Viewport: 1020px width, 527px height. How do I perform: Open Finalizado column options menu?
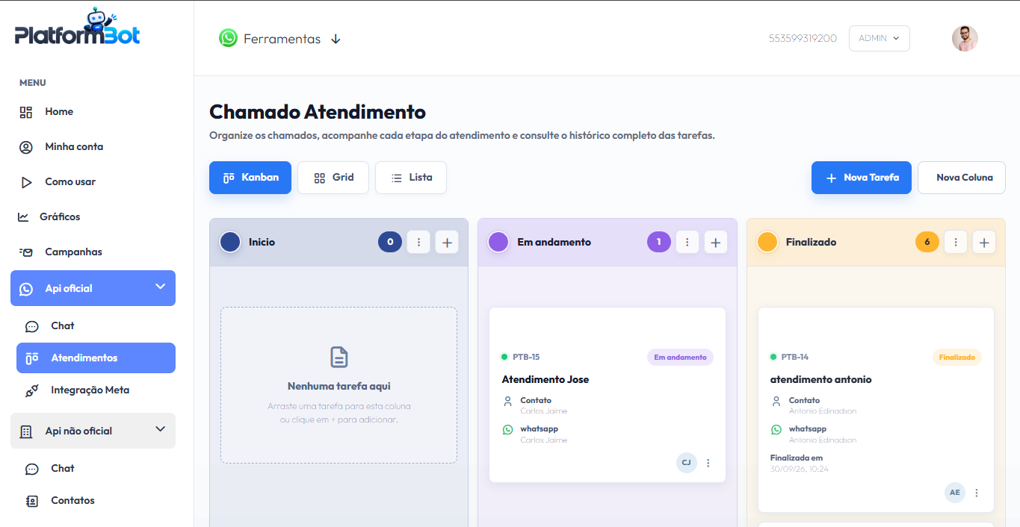[956, 242]
